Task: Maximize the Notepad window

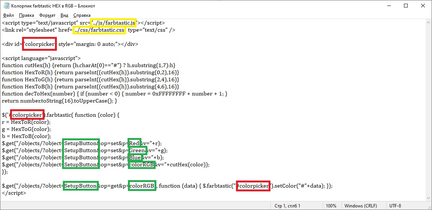Action: 406,6
